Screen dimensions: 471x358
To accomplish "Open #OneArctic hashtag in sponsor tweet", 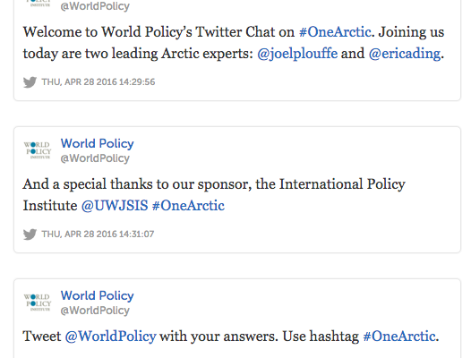I will point(188,206).
